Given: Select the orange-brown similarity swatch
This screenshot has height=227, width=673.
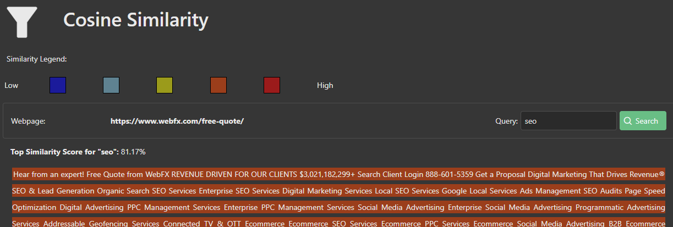Looking at the screenshot, I should (218, 85).
